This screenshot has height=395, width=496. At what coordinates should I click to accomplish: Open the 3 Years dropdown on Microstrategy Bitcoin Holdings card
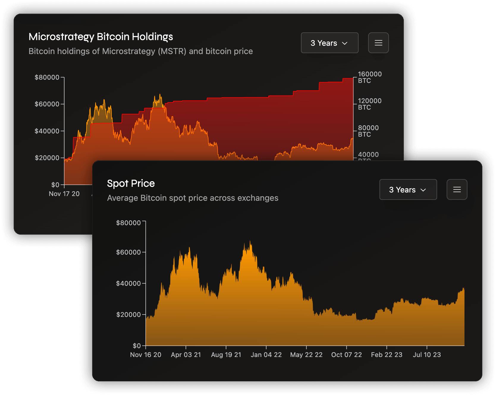329,43
